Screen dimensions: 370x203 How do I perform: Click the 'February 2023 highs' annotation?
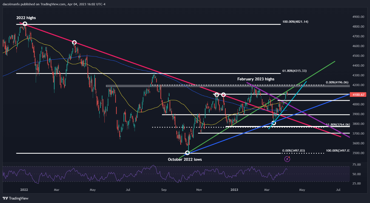[x=256, y=79]
